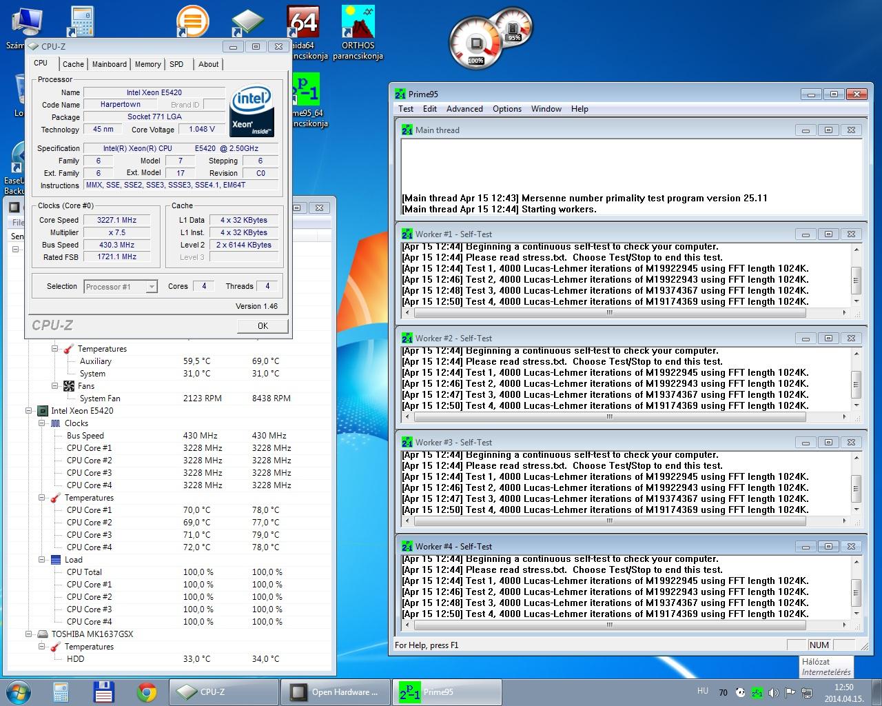
Task: Open the Help menu in Prime95
Action: 580,109
